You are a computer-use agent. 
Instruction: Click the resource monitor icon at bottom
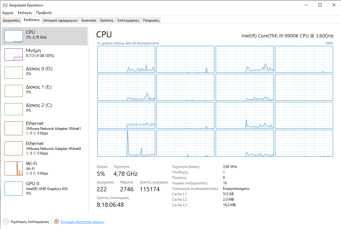pyautogui.click(x=57, y=221)
